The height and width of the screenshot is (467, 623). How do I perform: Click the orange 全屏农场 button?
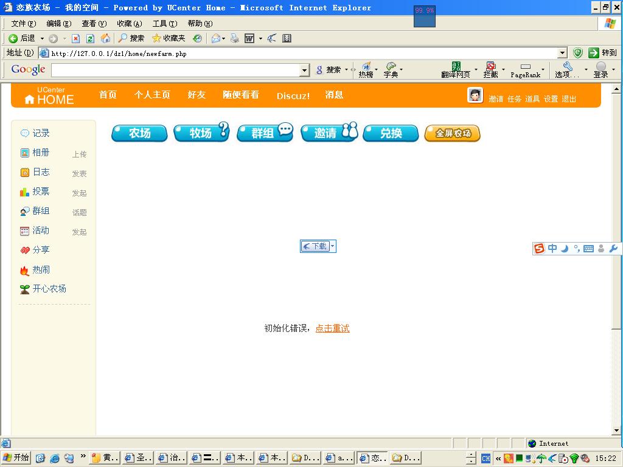click(452, 133)
